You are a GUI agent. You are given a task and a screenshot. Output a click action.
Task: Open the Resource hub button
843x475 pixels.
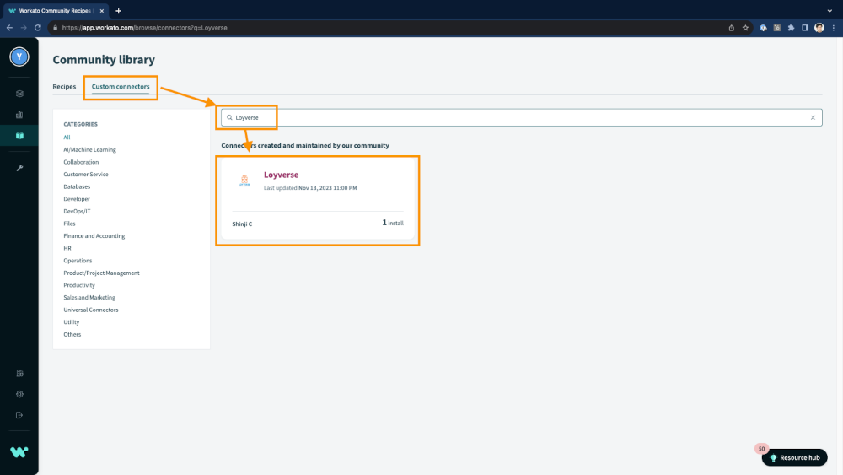(794, 457)
